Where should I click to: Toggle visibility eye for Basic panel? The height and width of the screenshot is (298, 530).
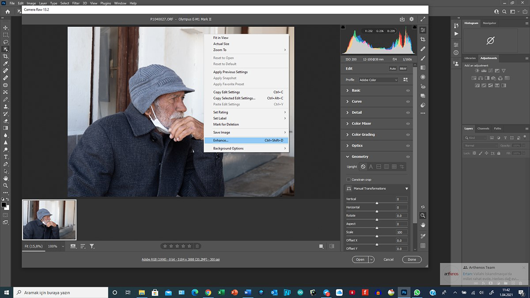coord(408,91)
